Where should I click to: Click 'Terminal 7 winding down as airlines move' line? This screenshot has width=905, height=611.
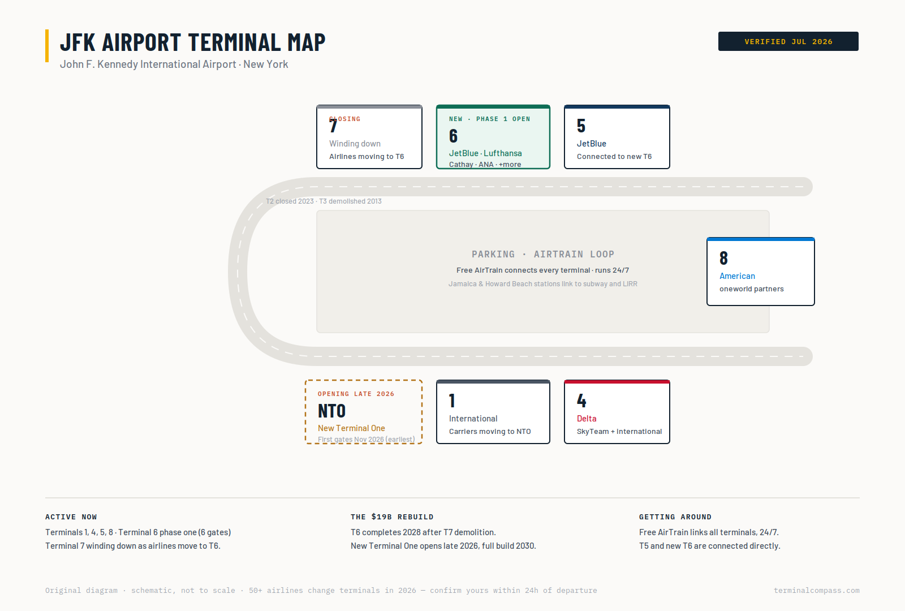pyautogui.click(x=133, y=546)
